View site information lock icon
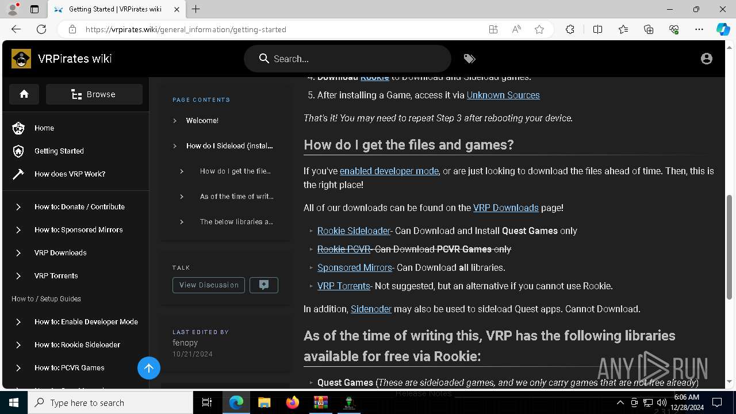This screenshot has width=736, height=414. coord(72,29)
